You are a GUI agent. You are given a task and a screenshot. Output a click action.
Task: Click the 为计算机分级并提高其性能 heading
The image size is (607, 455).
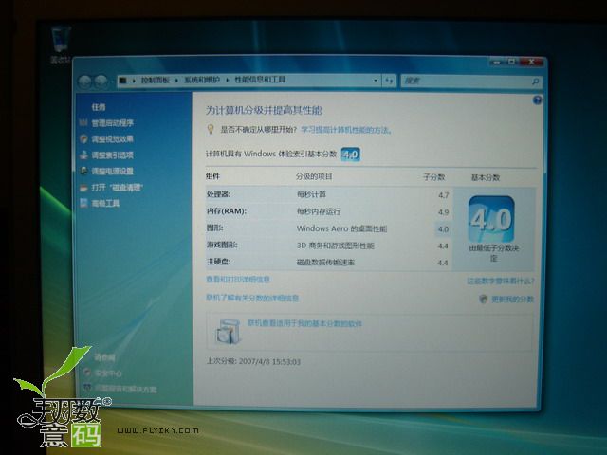[x=264, y=111]
